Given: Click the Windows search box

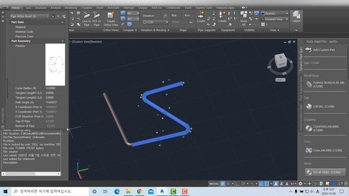Looking at the screenshot, I should pos(50,191).
